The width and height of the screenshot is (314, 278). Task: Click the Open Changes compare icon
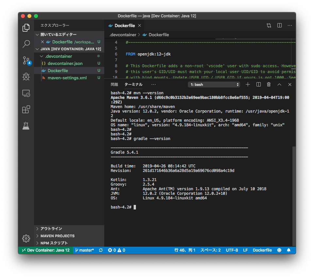point(269,25)
